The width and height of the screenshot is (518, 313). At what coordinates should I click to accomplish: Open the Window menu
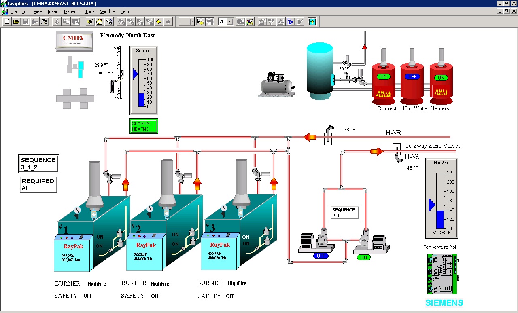[x=108, y=11]
